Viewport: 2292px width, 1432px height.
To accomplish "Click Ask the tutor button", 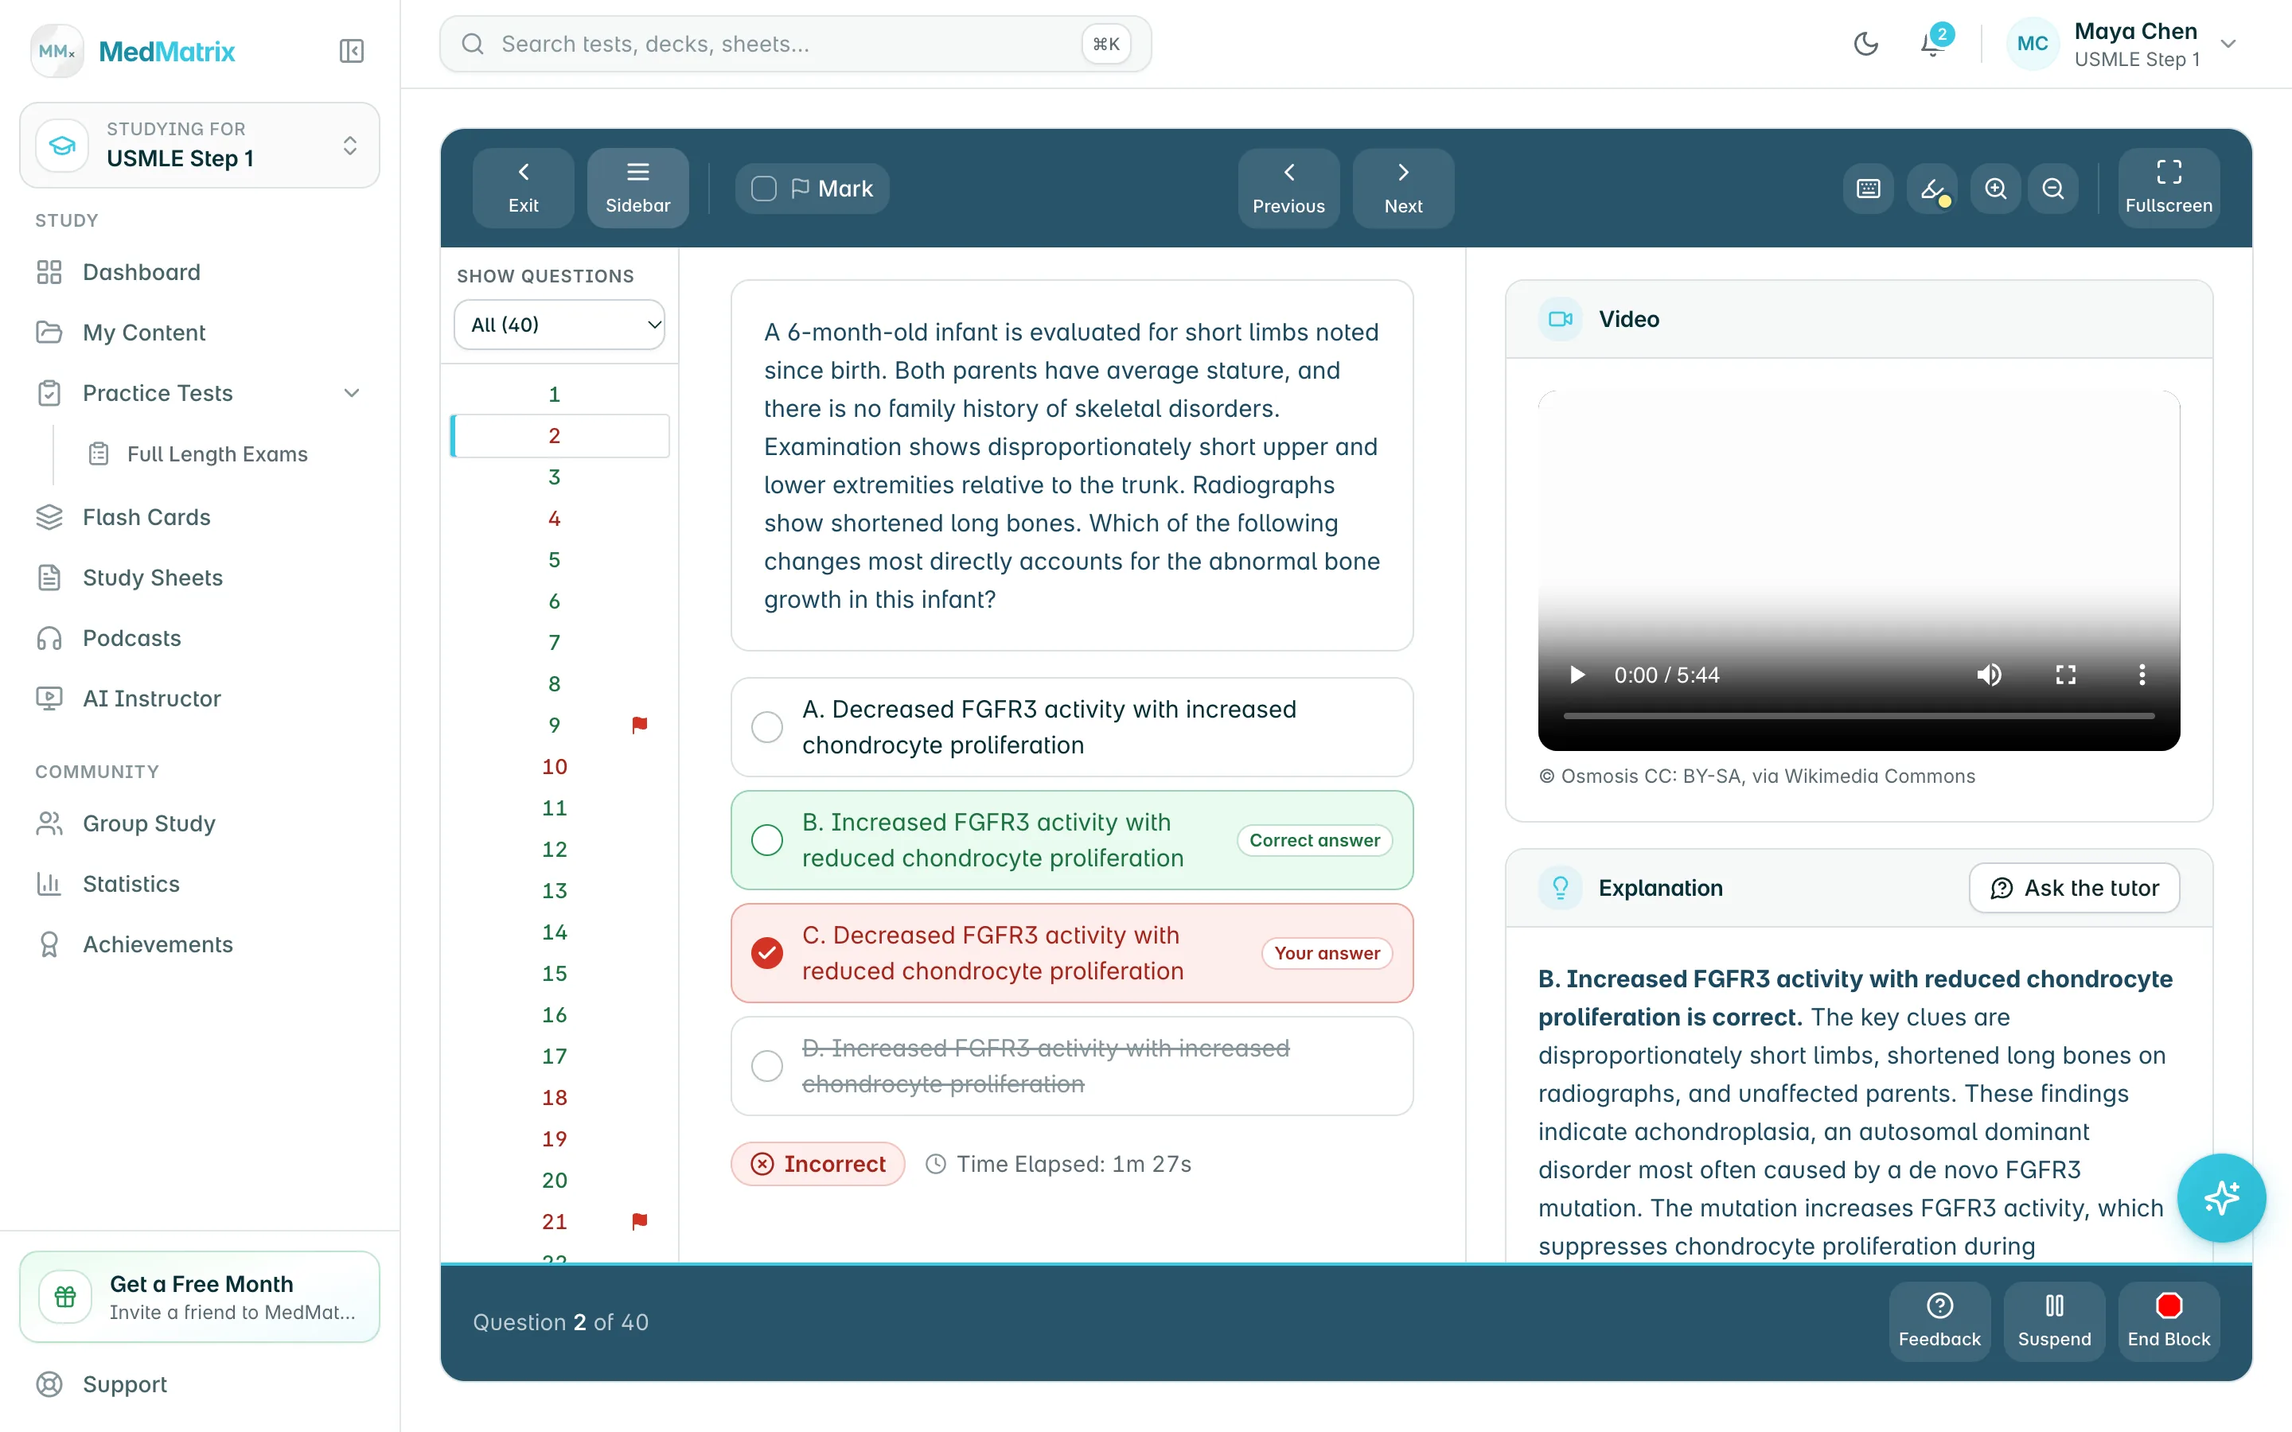I will point(2074,887).
